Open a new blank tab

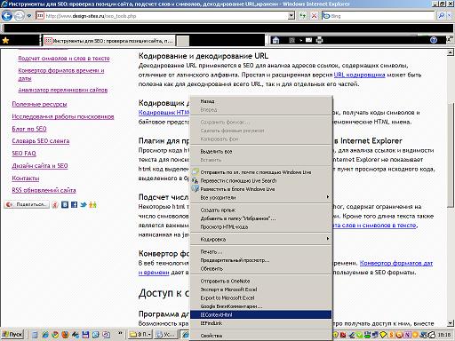(x=183, y=41)
